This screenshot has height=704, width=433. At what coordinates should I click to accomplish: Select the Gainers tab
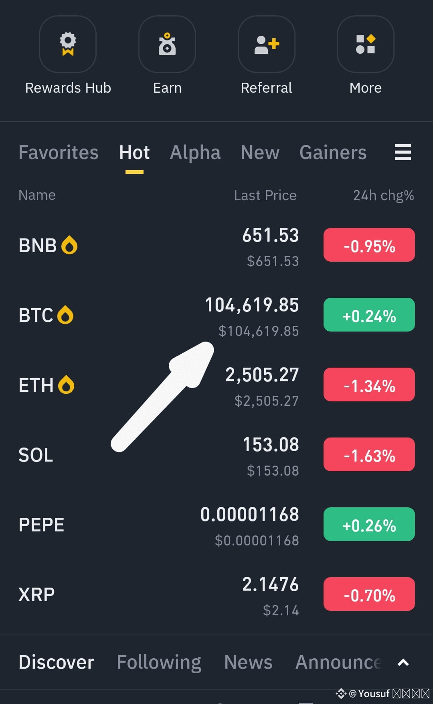click(x=333, y=153)
